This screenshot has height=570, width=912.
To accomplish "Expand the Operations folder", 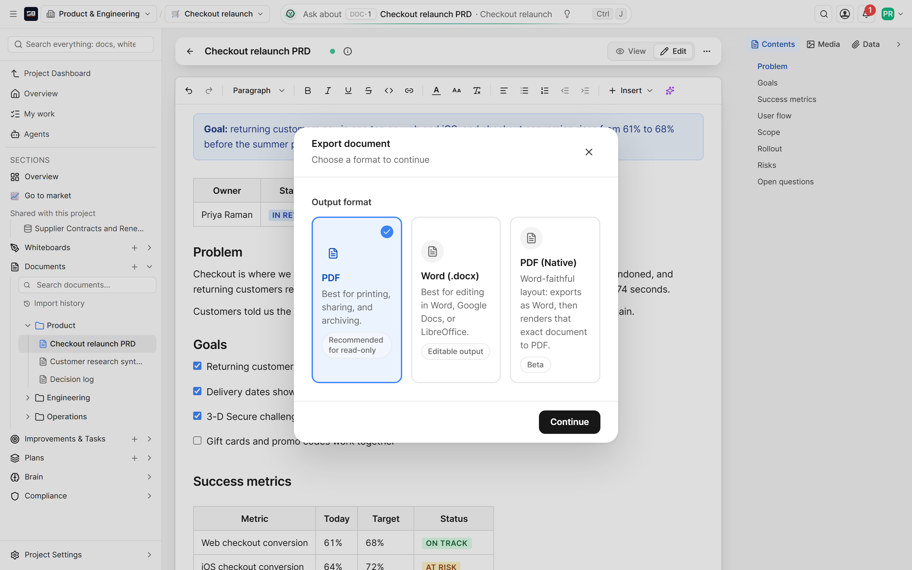I will [28, 416].
